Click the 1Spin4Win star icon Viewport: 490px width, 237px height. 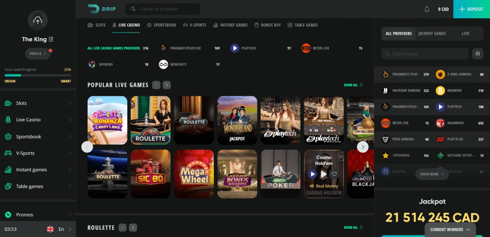(386, 155)
